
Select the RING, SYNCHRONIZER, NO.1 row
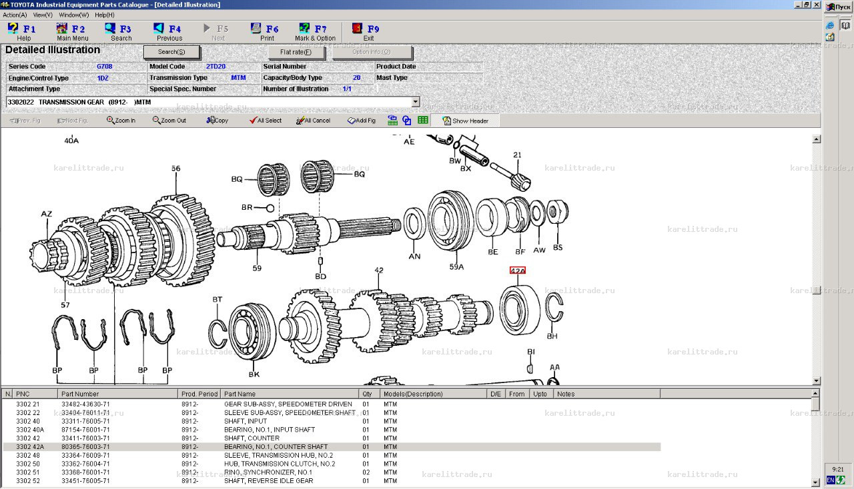tap(332, 472)
